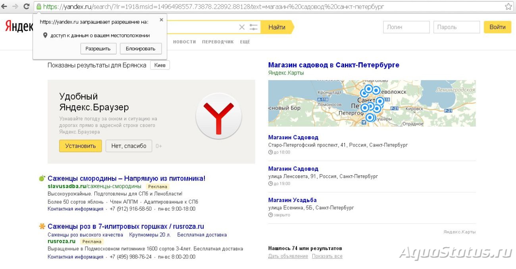Image resolution: width=516 pixels, height=269 pixels.
Task: Open Контактная информация for slavusadba ad
Action: click(x=75, y=209)
